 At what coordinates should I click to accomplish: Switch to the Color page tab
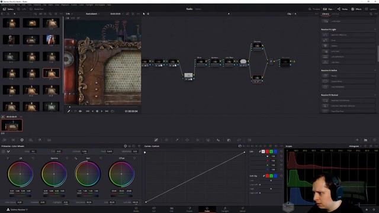coord(207,209)
